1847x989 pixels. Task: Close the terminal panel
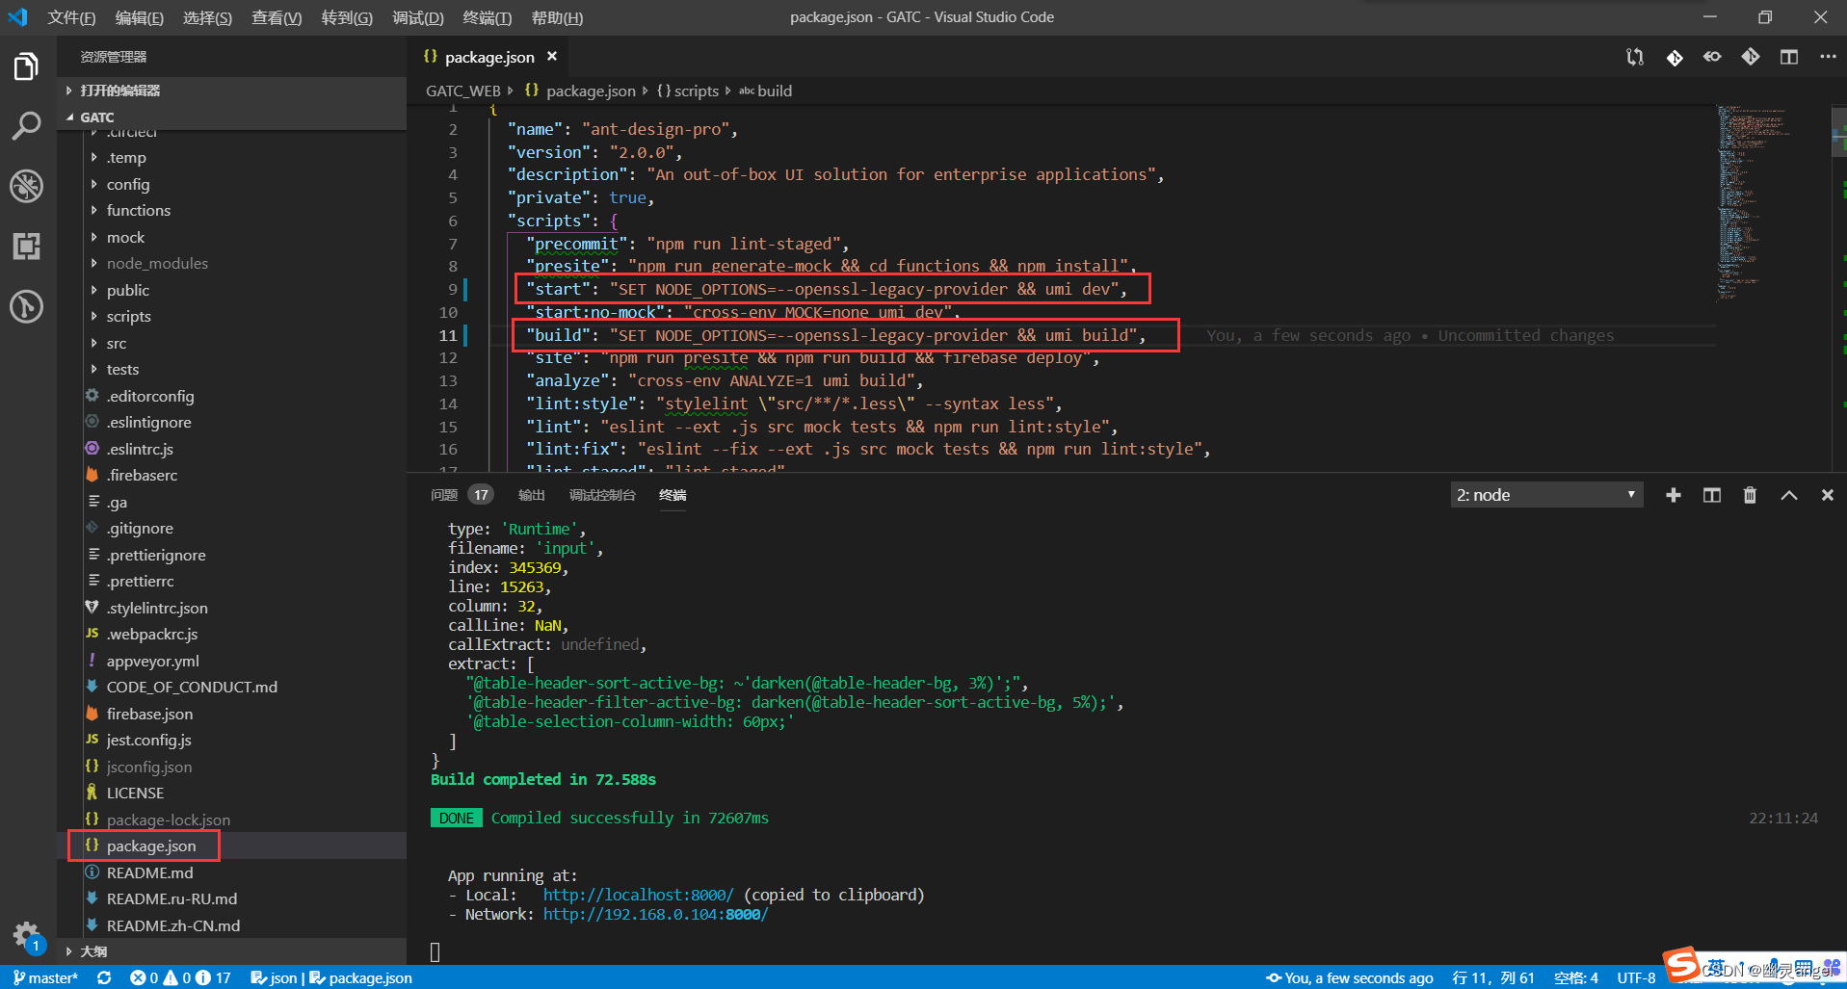[x=1827, y=495]
